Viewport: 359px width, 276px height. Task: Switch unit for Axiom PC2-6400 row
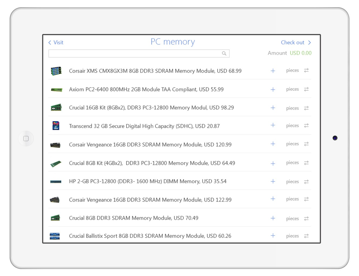(x=306, y=89)
